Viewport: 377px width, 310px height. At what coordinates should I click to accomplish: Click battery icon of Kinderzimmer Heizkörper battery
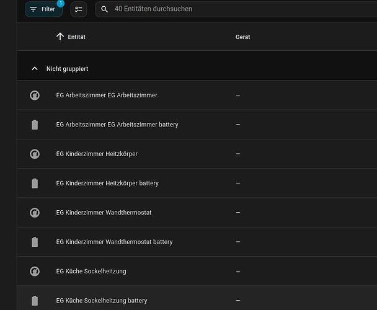pos(35,184)
